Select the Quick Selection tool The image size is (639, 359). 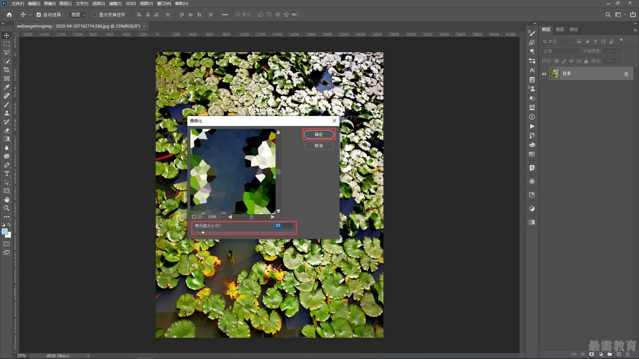[x=7, y=61]
